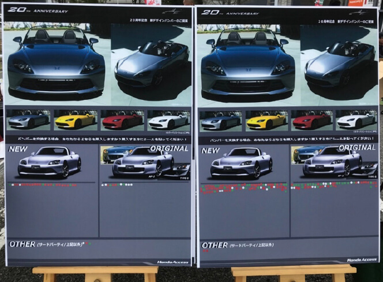
Task: Click the NEW label on left poster
Action: click(x=18, y=149)
